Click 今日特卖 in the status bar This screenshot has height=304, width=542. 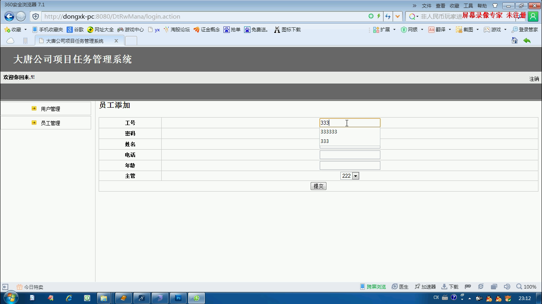(30, 287)
